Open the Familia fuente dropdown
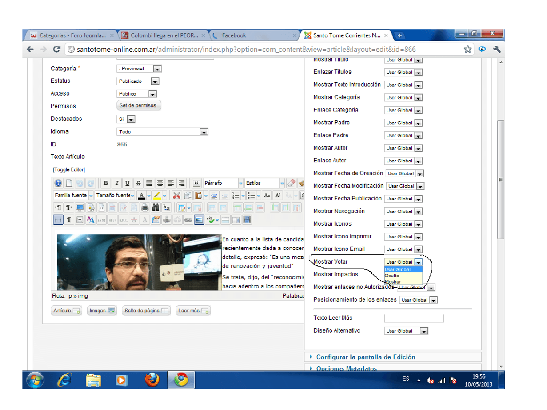The width and height of the screenshot is (547, 410). click(73, 195)
